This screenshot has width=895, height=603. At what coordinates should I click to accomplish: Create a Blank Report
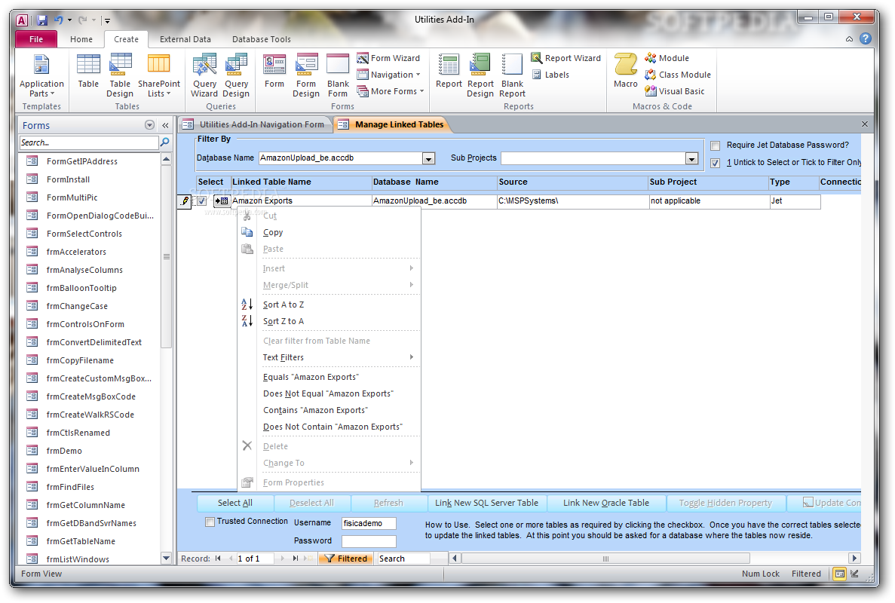point(512,76)
